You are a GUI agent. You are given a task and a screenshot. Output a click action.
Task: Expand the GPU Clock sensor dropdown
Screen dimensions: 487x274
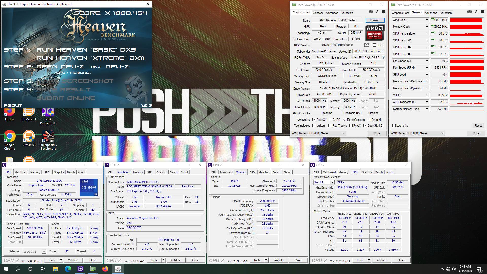tap(427, 20)
